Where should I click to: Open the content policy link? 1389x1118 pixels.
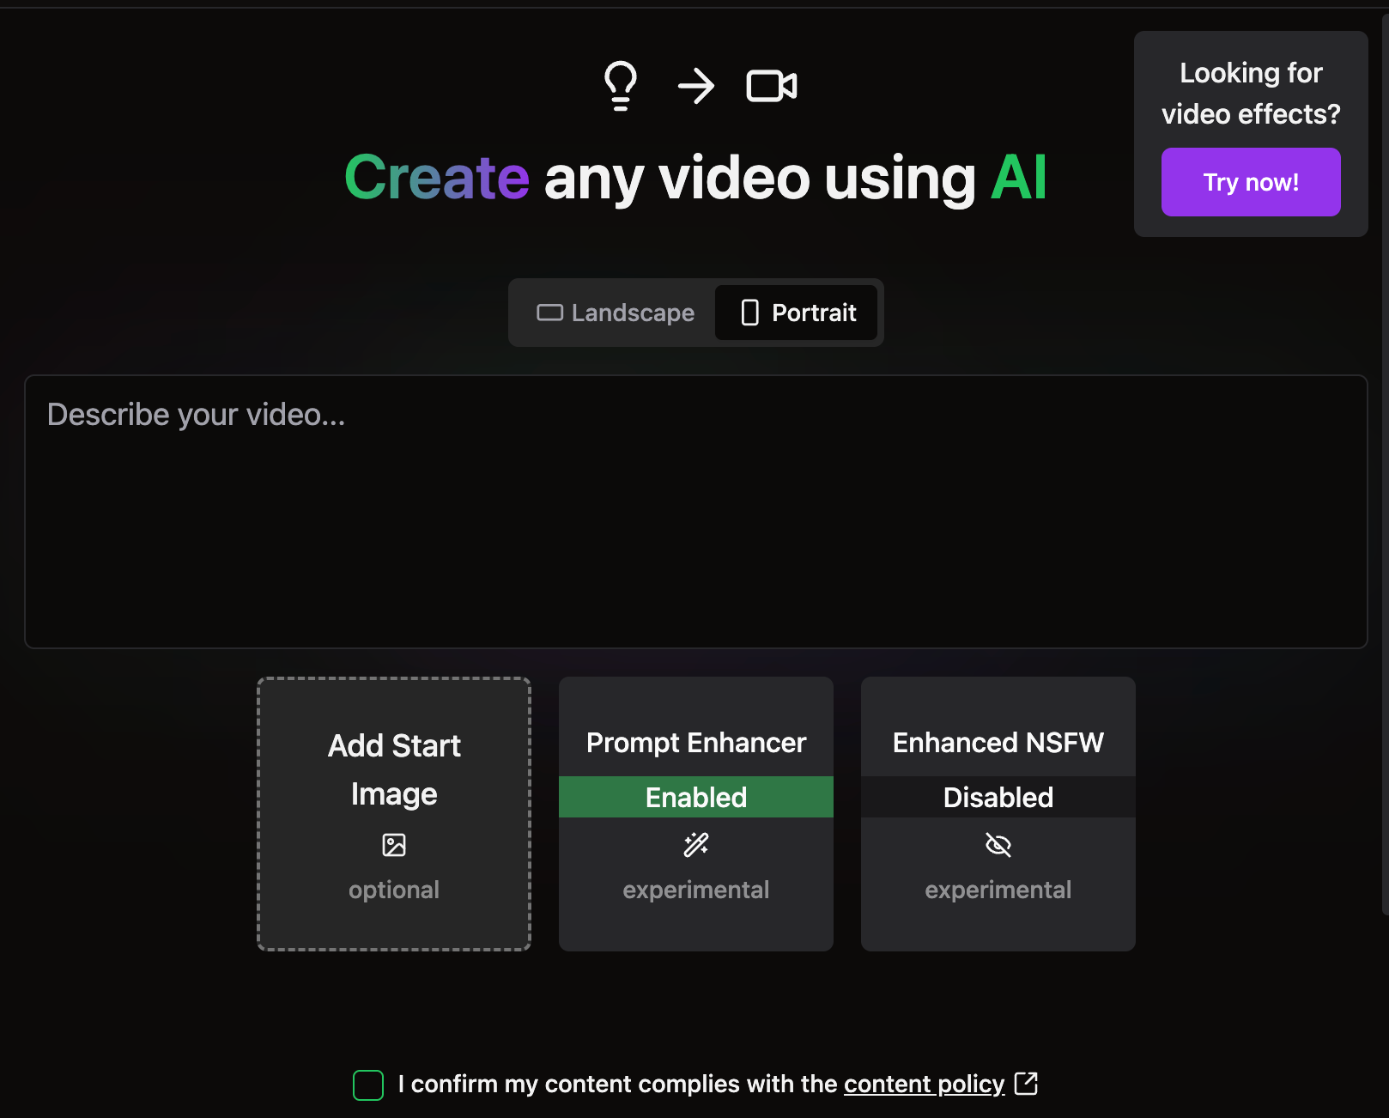coord(924,1085)
